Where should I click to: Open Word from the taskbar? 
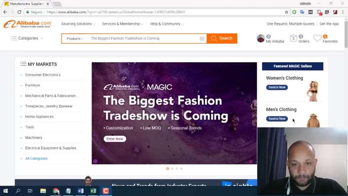pos(81,191)
